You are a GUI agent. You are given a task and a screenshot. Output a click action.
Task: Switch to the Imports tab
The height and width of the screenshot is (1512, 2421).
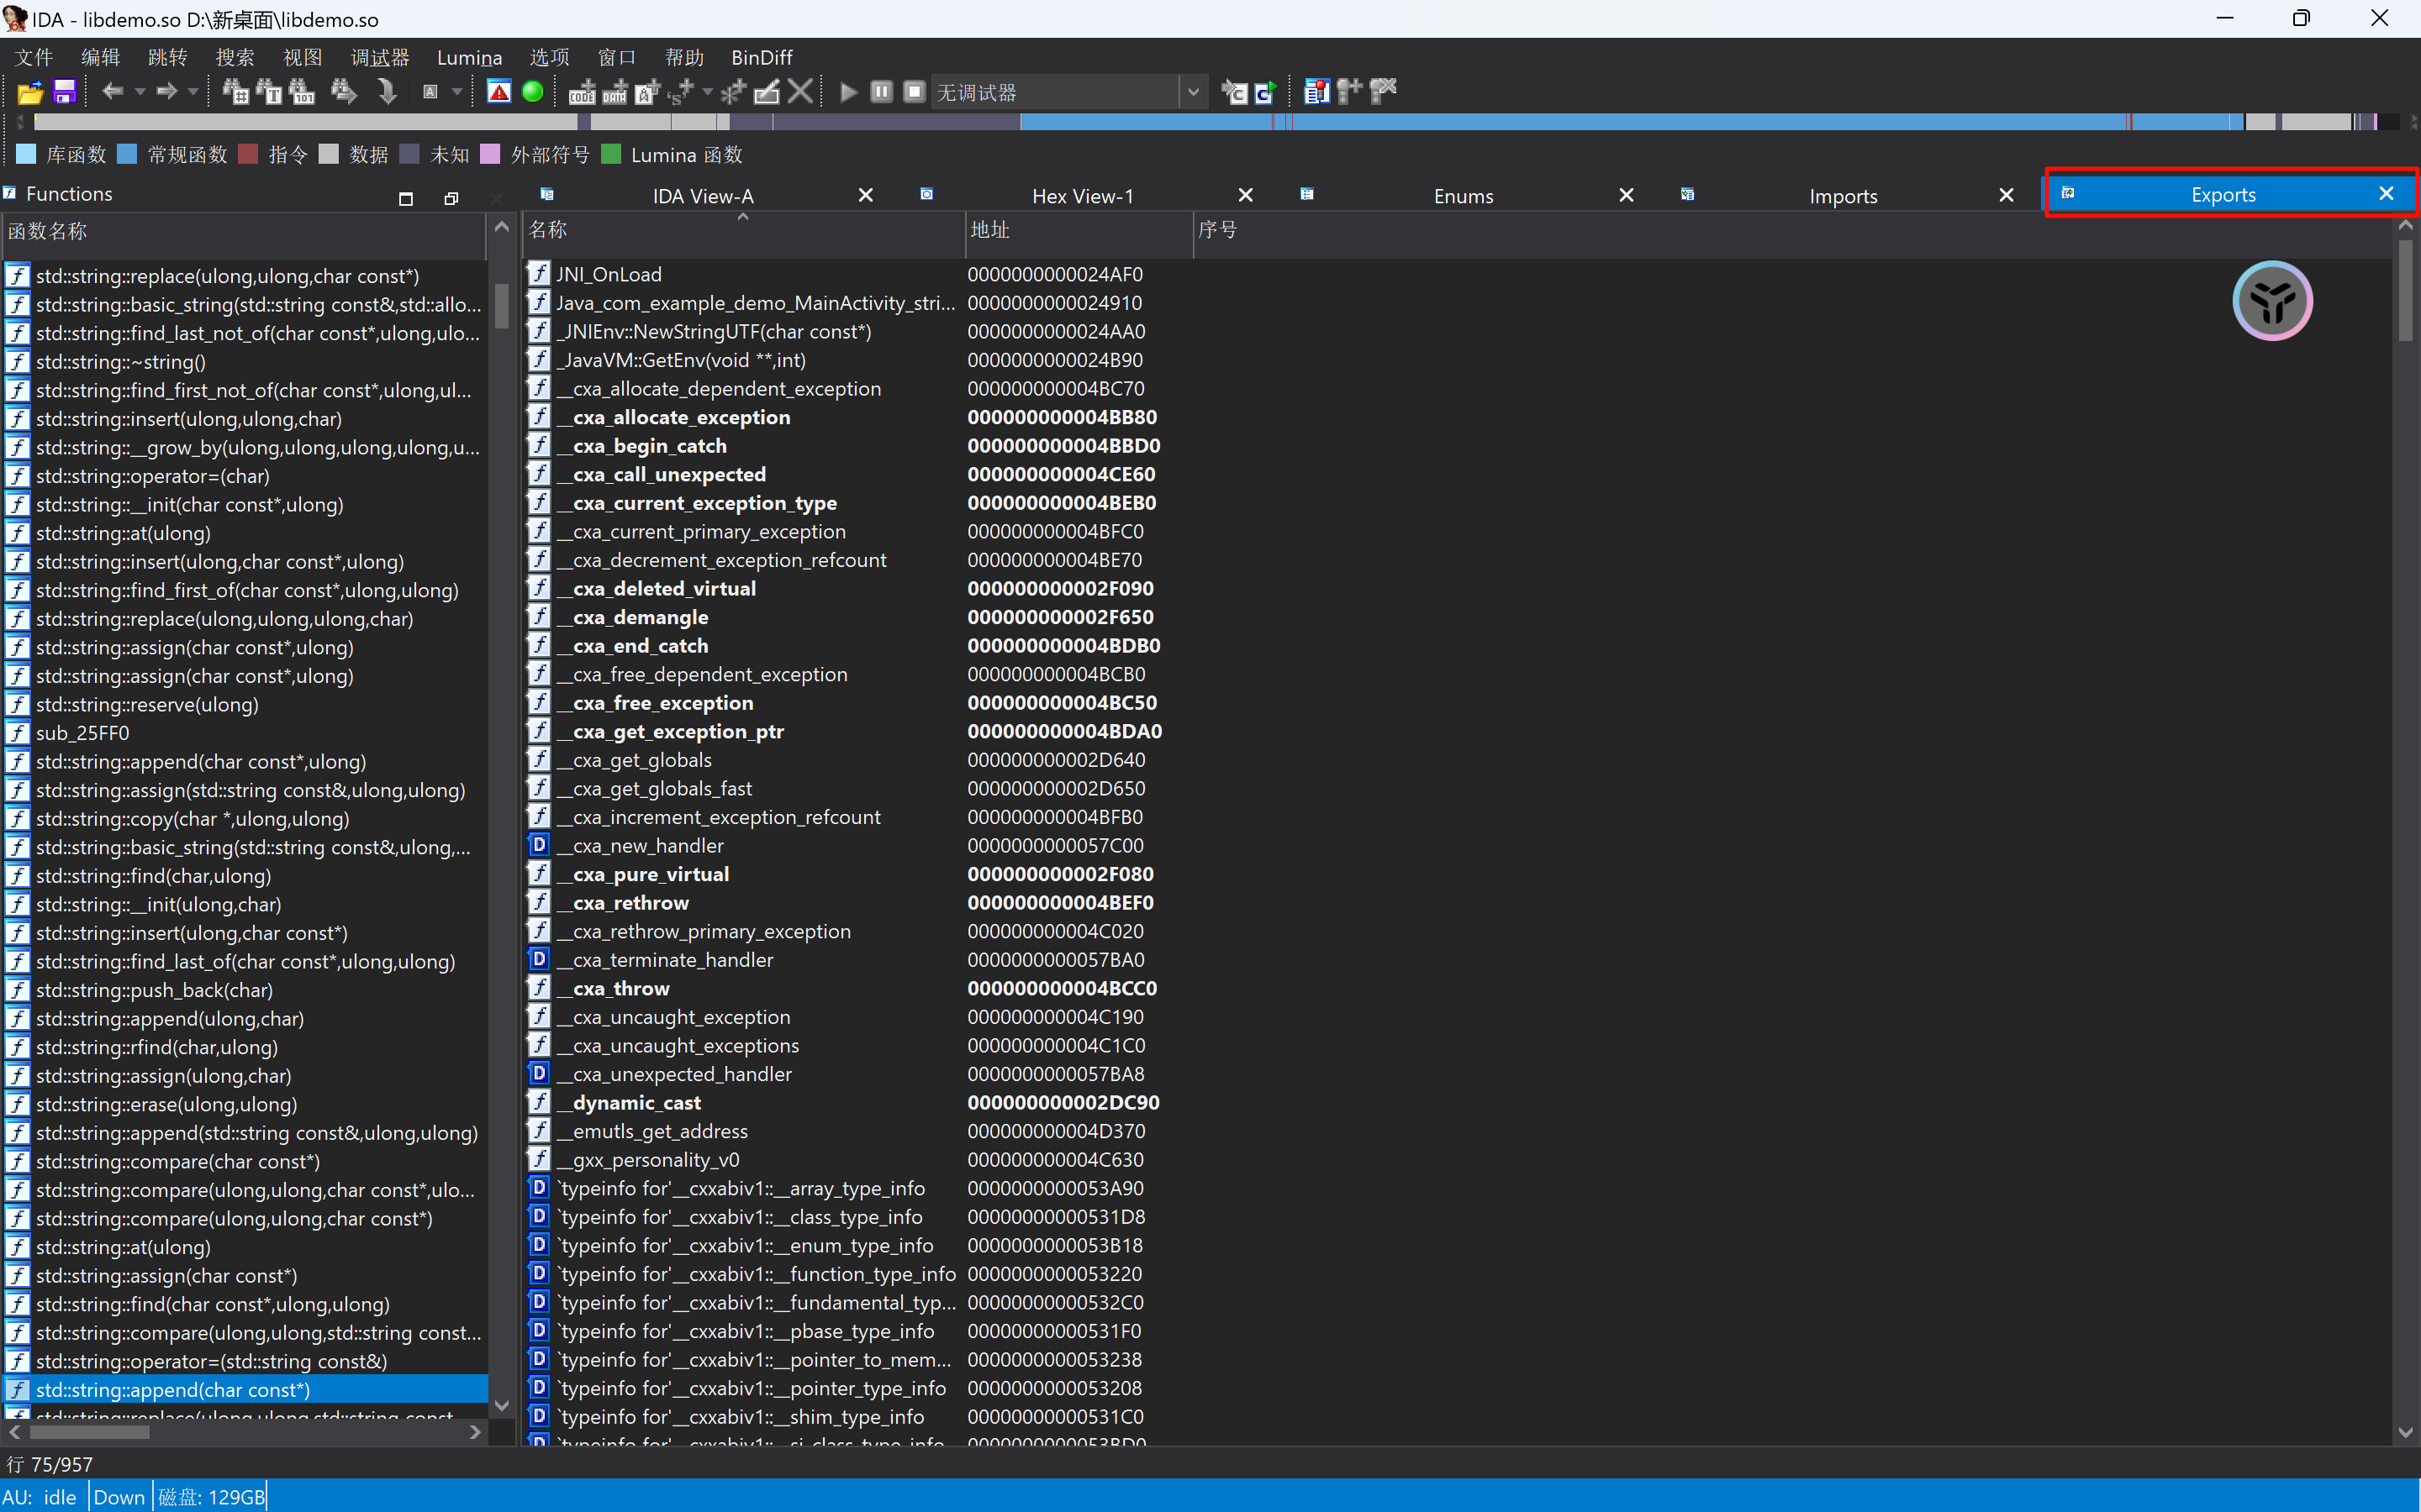[x=1842, y=196]
